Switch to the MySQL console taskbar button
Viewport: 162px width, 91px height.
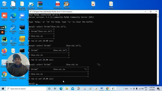tap(113, 89)
